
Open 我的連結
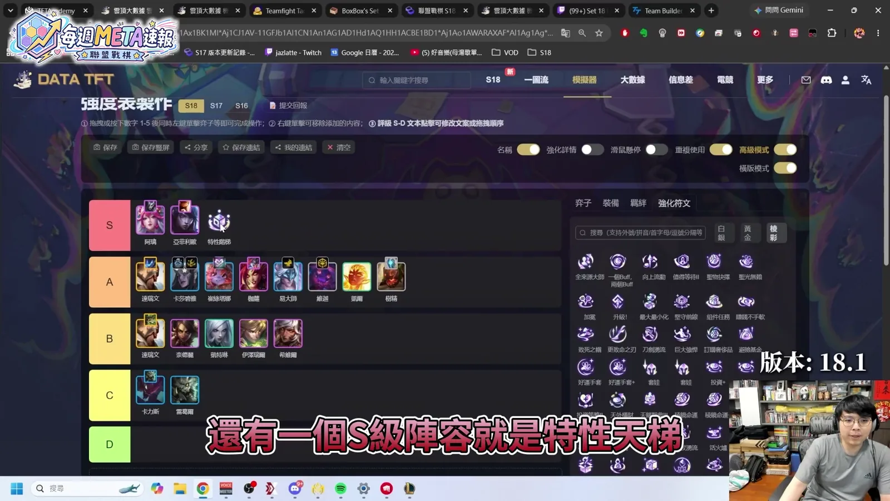click(294, 148)
